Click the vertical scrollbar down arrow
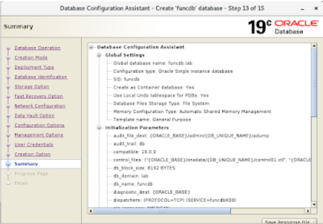Screen dimensions: 323x224 pos(314,204)
